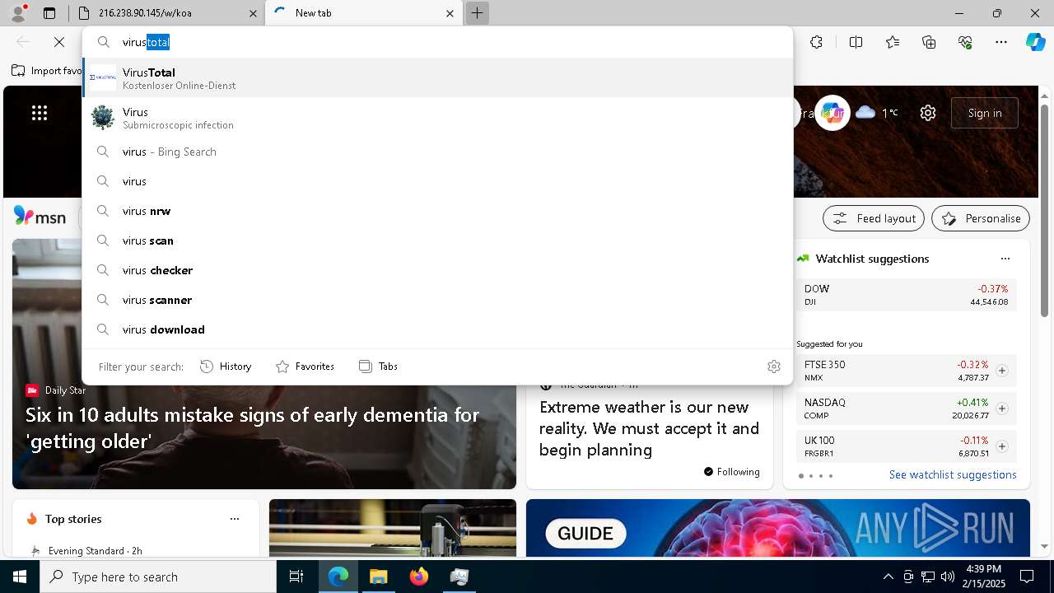The height and width of the screenshot is (593, 1054).
Task: Add UK 100 to watchlist
Action: (1001, 446)
